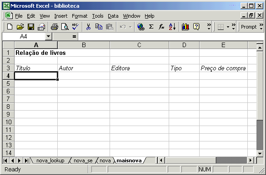Show more Formatting toolbar buttons

[234, 27]
